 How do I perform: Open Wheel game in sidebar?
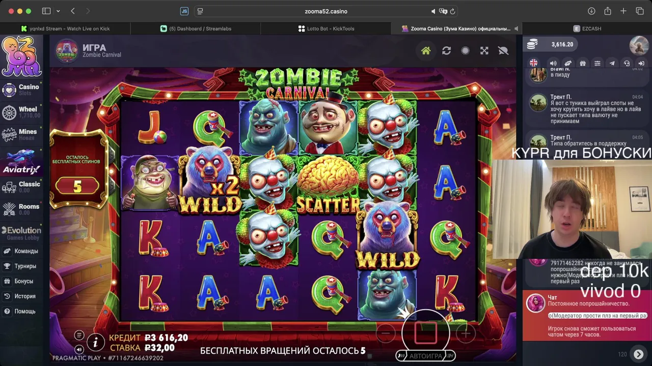pos(21,112)
